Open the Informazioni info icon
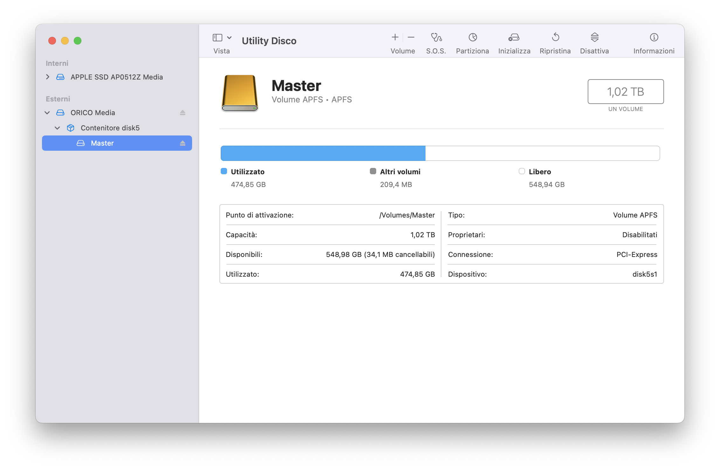Screen dimensions: 720x470 [654, 38]
